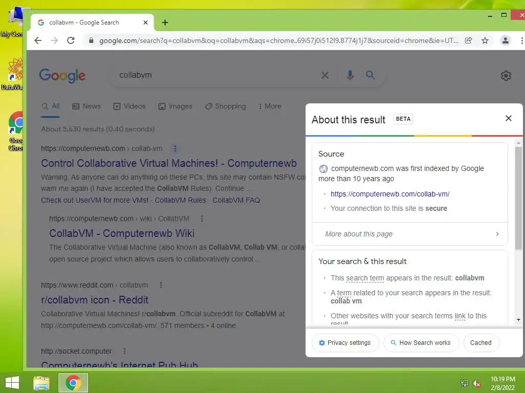
Task: Open Control Collaborative Virtual Machines result
Action: (169, 163)
